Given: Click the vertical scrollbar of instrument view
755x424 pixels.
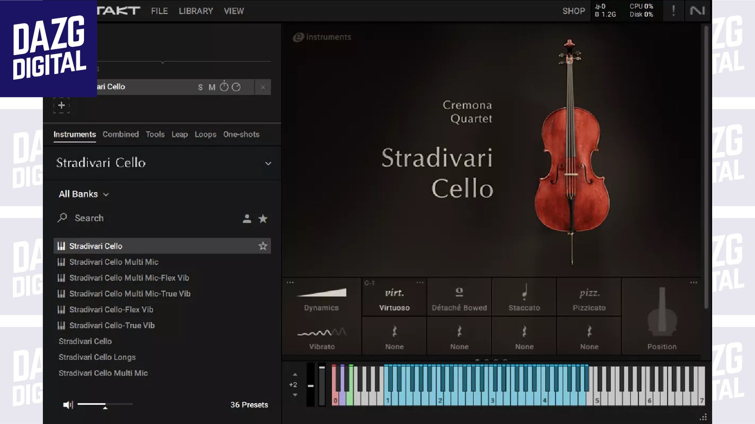Looking at the screenshot, I should pos(706,167).
